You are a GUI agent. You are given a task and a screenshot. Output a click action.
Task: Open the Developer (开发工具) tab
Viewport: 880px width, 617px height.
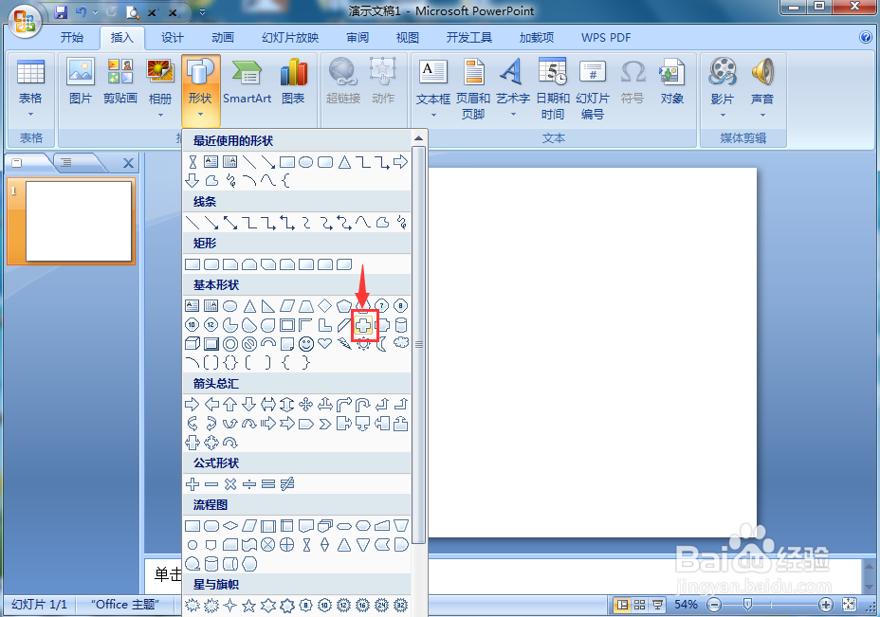click(x=469, y=38)
